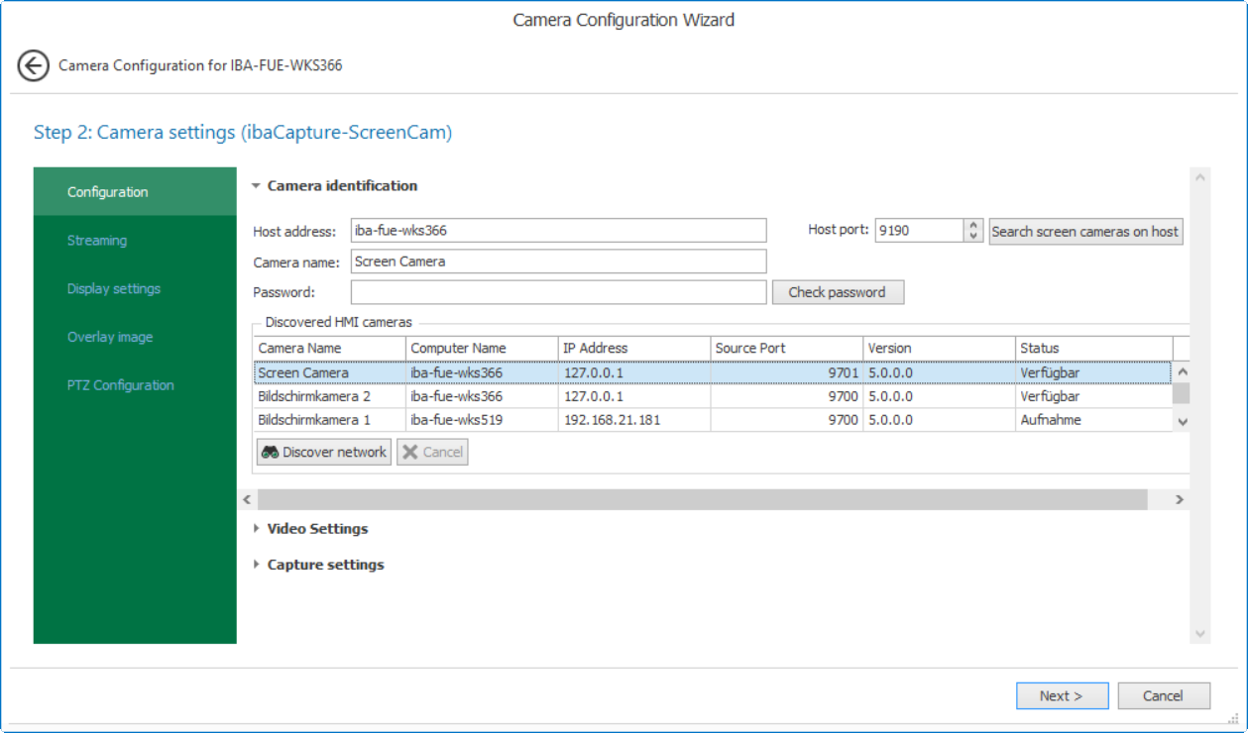Increase host port with up spinner
This screenshot has height=733, width=1248.
[973, 225]
